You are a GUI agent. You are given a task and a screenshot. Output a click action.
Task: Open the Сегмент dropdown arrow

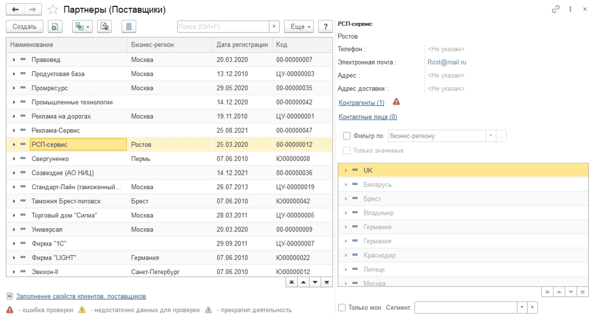point(523,308)
